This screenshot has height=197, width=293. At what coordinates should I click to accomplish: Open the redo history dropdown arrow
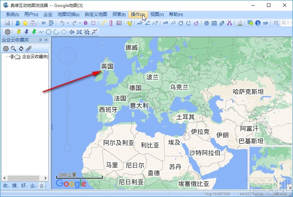(x=80, y=23)
